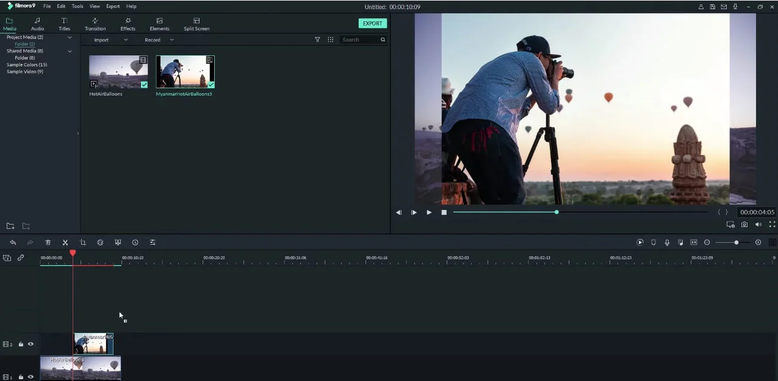This screenshot has height=381, width=778.
Task: Open the Help menu
Action: 131,6
